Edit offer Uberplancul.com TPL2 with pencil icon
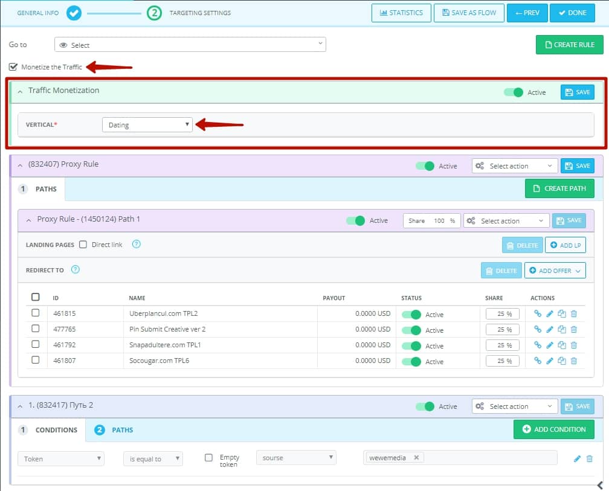The width and height of the screenshot is (609, 491). [x=550, y=313]
